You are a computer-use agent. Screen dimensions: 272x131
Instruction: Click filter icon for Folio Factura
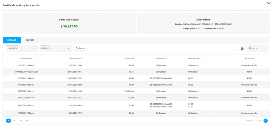[167, 58]
